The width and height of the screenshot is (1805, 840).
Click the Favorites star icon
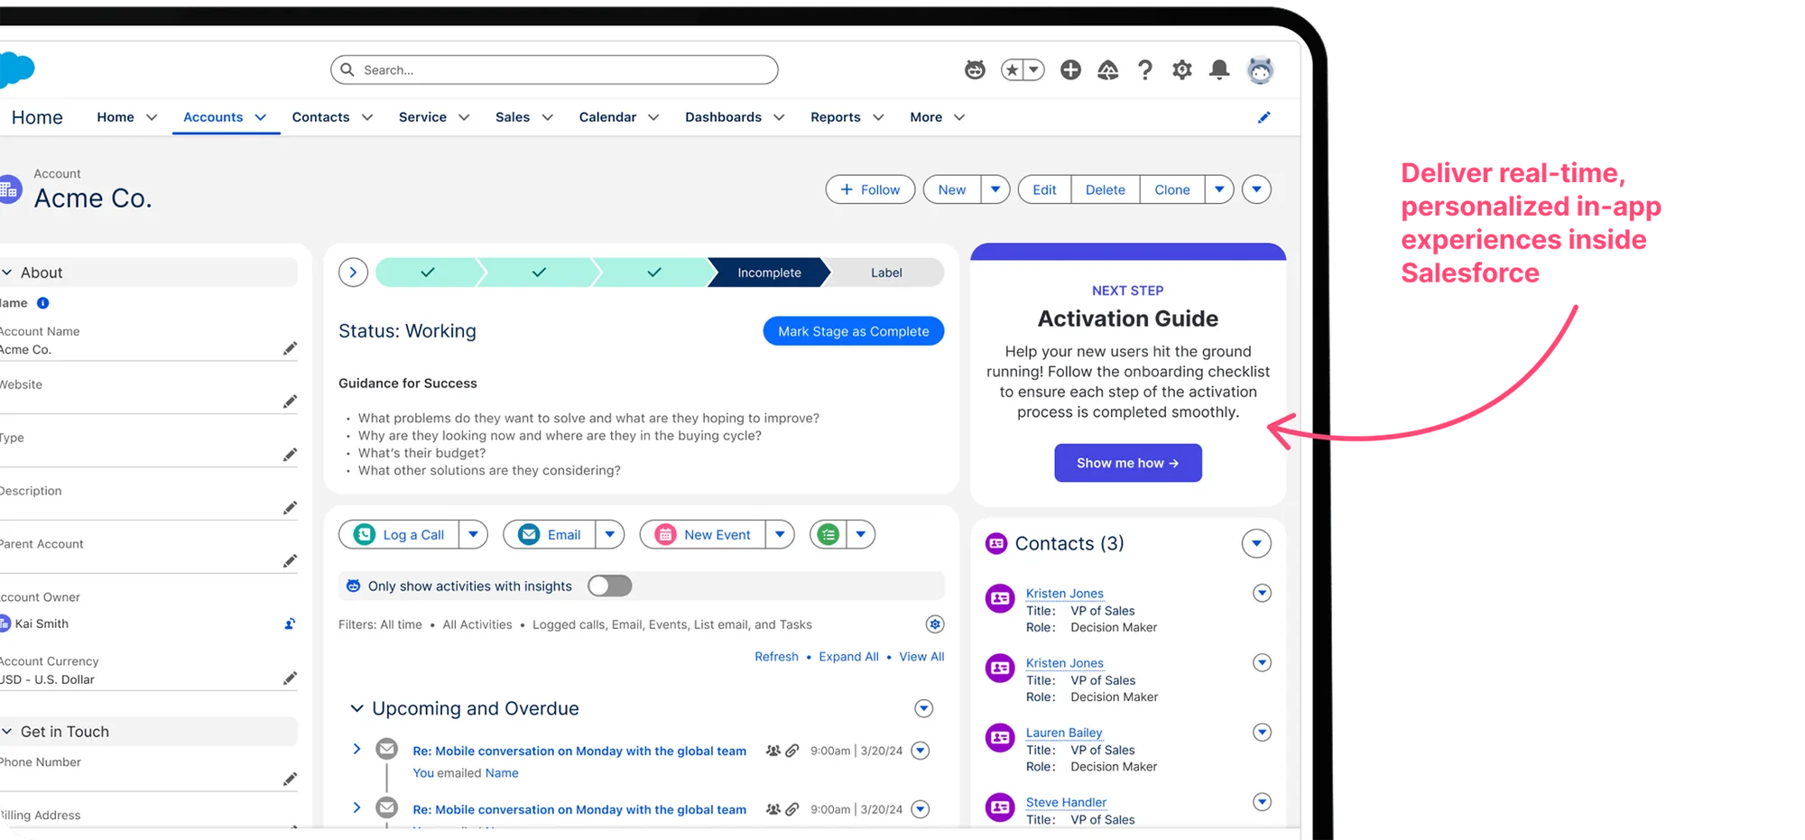tap(1013, 69)
